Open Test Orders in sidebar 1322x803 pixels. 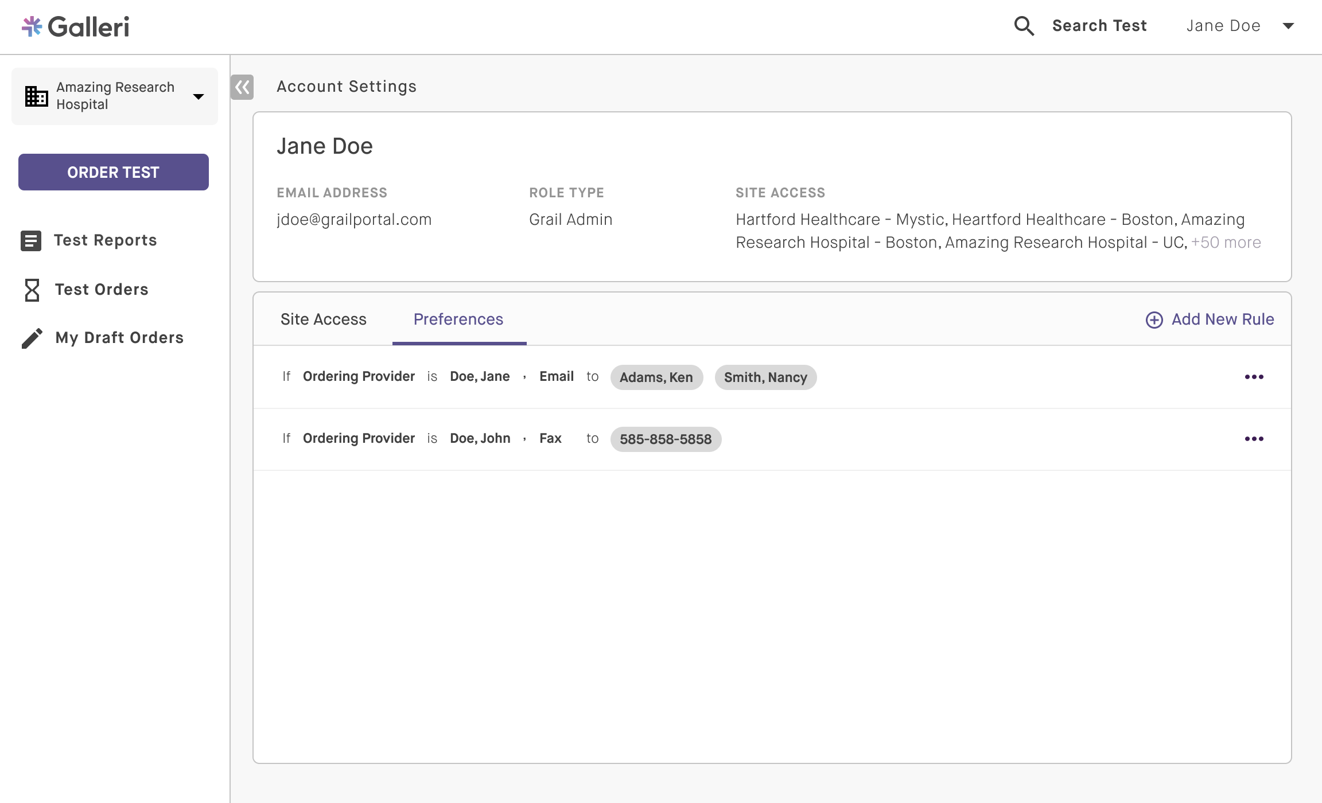click(x=102, y=290)
